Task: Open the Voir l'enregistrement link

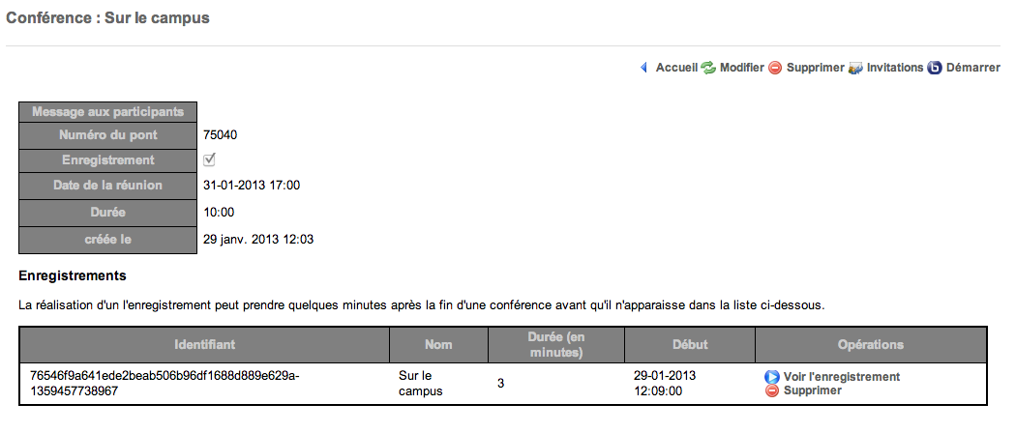Action: click(x=842, y=377)
